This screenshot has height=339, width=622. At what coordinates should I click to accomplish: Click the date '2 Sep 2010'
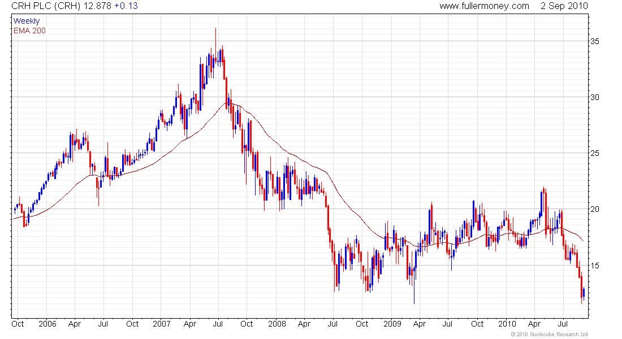[564, 6]
